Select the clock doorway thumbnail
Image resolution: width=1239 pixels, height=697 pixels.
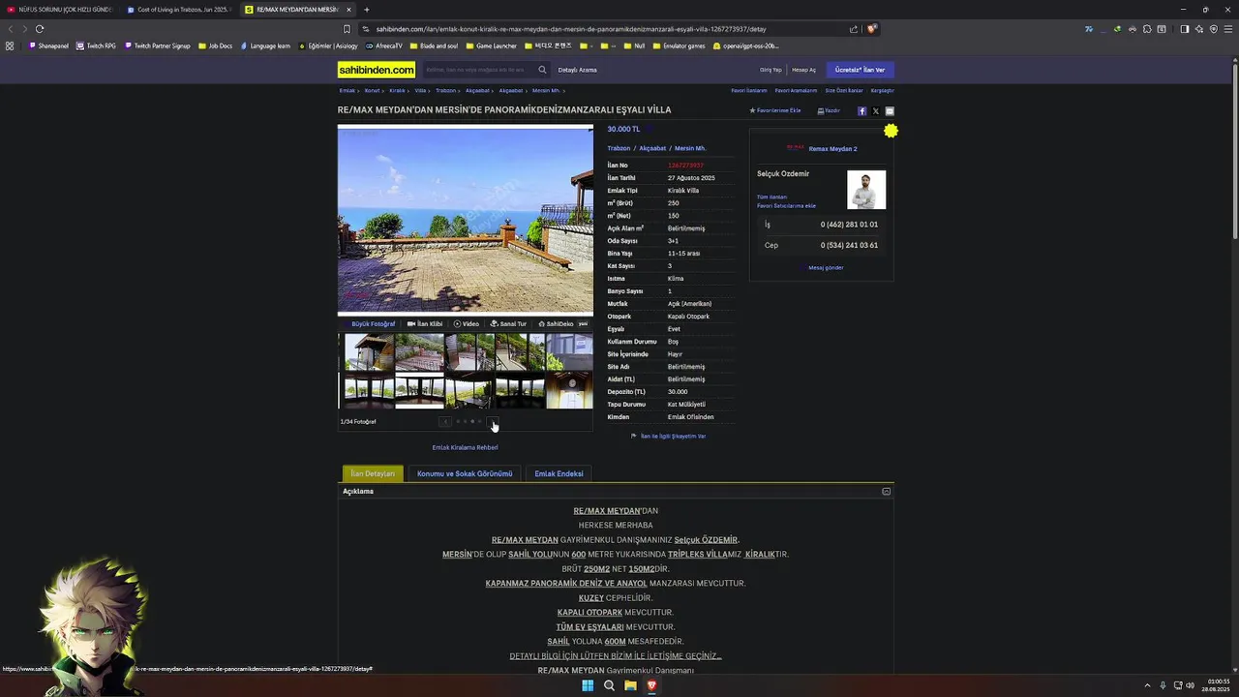569,391
